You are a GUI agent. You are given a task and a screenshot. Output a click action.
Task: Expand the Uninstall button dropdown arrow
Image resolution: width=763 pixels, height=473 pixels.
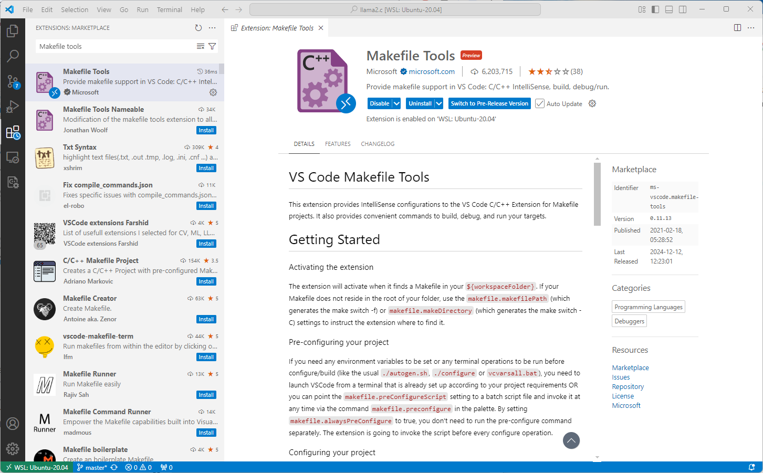pyautogui.click(x=439, y=103)
